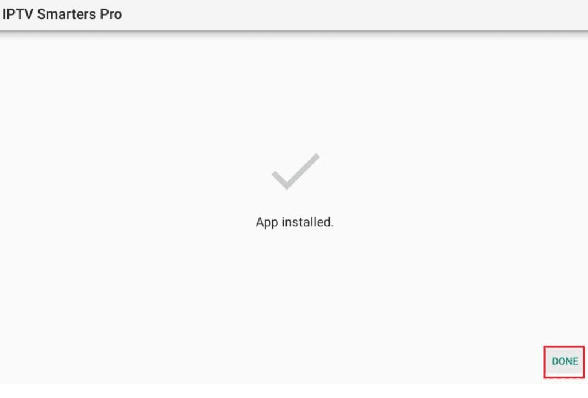Click the large tick mark graphic
The width and height of the screenshot is (588, 398).
click(296, 171)
